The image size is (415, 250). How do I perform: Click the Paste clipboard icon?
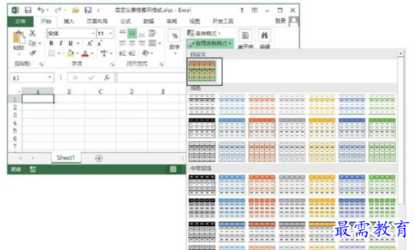point(19,37)
